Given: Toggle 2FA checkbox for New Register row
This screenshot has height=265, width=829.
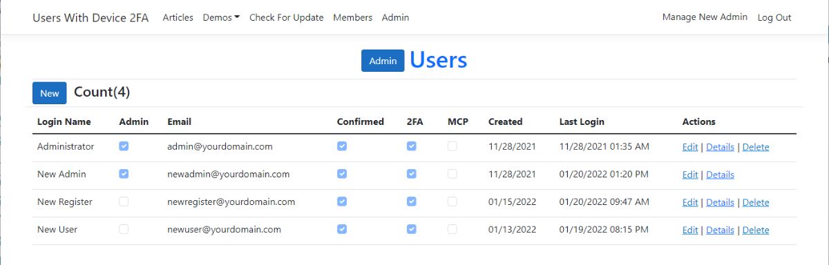Looking at the screenshot, I should click(412, 202).
